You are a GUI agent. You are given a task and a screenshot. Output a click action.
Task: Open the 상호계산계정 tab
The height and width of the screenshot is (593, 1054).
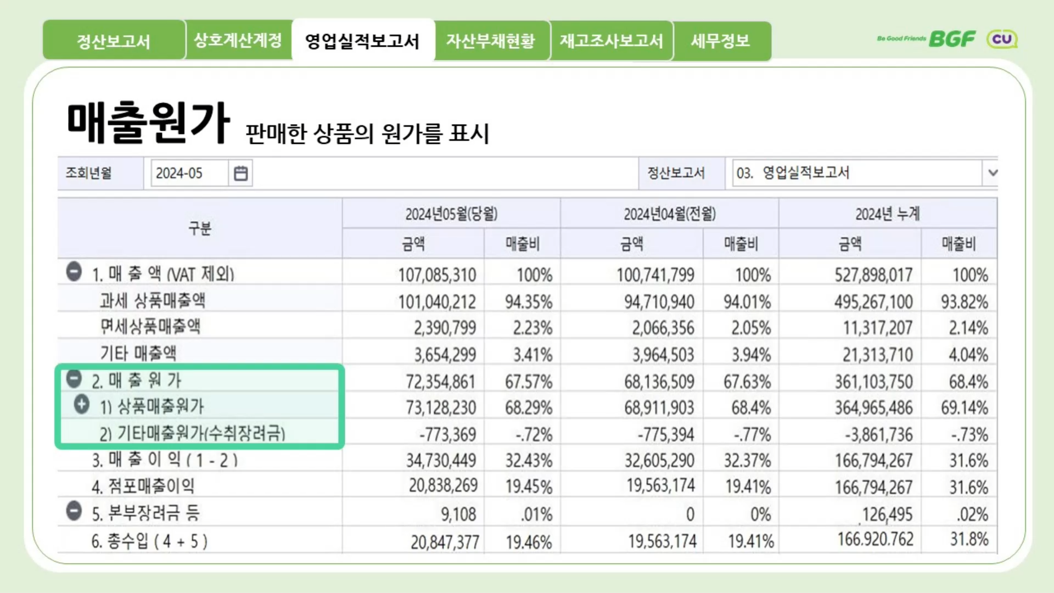click(x=238, y=40)
